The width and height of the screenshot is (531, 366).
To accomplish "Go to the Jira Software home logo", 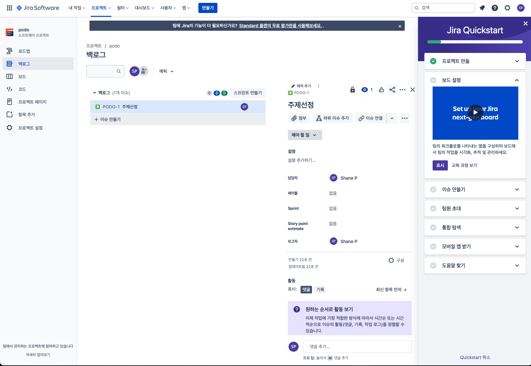I will [38, 8].
